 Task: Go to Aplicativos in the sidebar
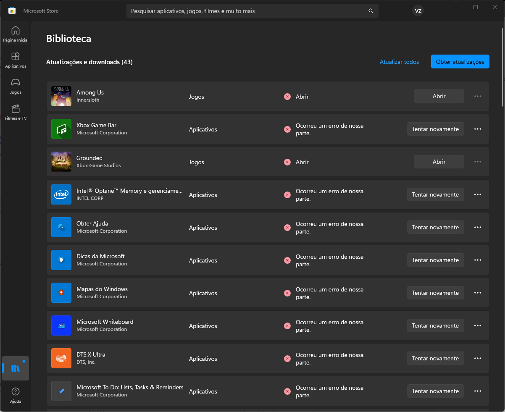16,60
